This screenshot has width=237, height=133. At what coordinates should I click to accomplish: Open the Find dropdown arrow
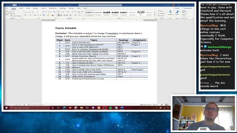164,11
